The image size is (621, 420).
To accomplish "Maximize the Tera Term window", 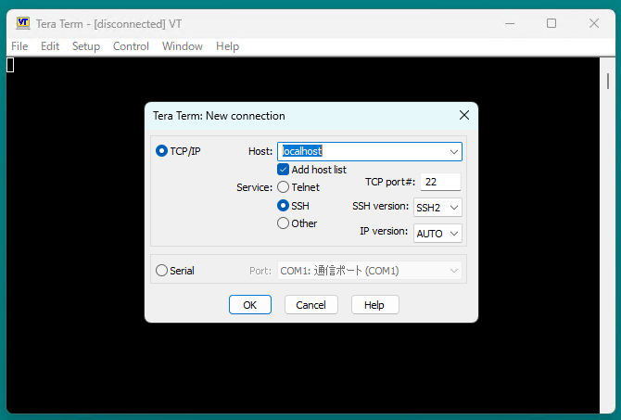I will 551,23.
